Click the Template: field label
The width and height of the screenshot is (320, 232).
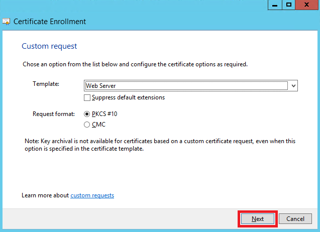46,84
